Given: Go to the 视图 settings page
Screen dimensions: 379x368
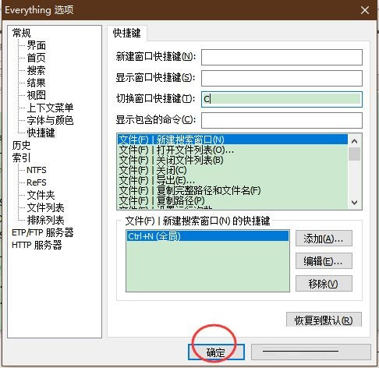Looking at the screenshot, I should [37, 95].
